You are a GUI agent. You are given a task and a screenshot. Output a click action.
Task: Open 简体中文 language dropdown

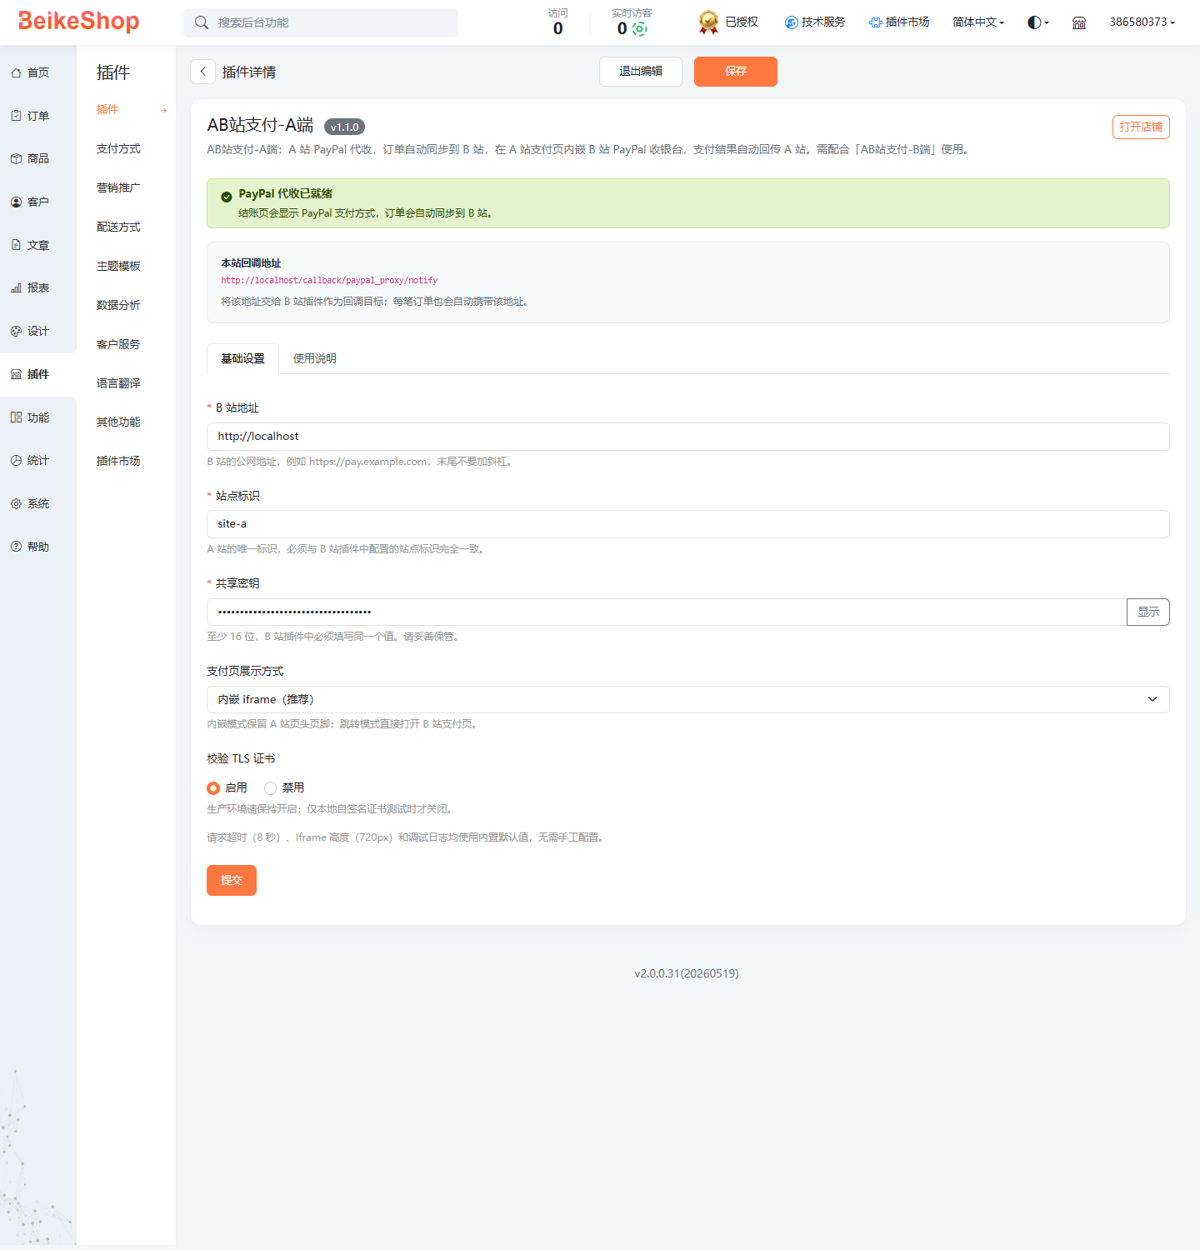978,22
